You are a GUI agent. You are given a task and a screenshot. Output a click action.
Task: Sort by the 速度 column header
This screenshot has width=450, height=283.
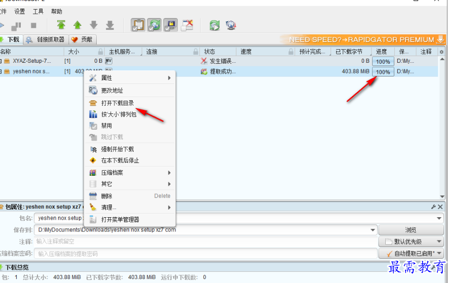(x=246, y=52)
